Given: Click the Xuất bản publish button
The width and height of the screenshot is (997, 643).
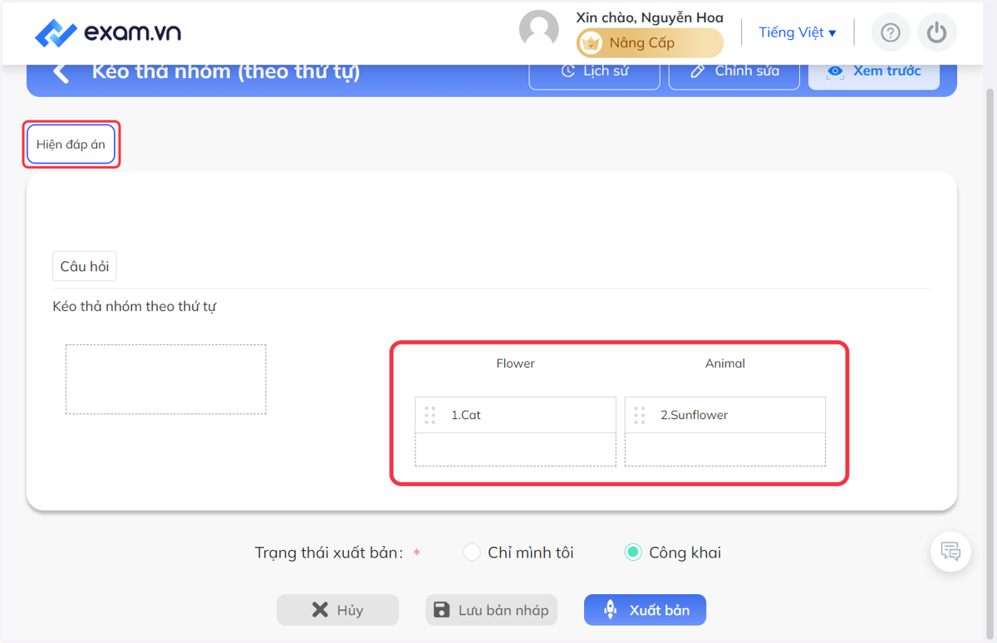Looking at the screenshot, I should (645, 610).
